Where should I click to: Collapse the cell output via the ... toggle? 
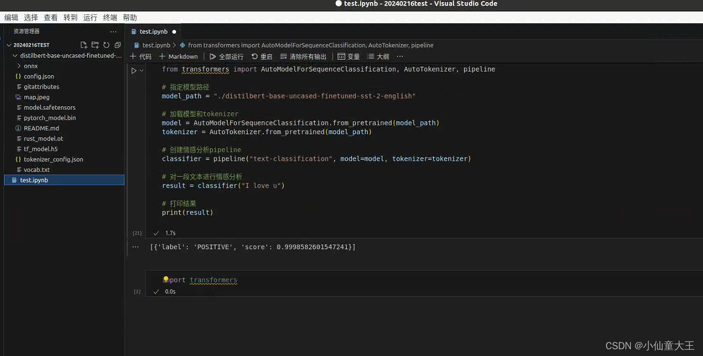[135, 247]
